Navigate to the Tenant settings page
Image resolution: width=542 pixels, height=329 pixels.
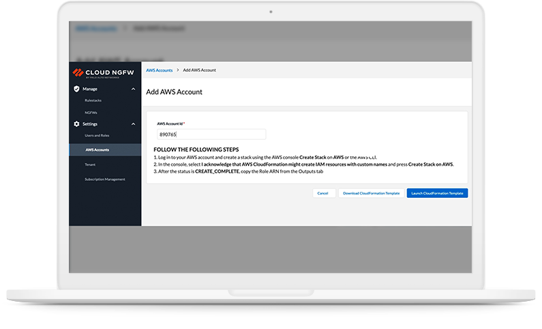click(x=90, y=164)
